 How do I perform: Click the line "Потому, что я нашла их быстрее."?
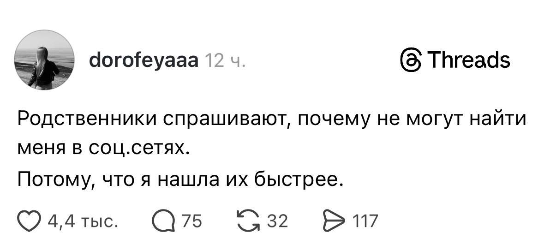point(180,178)
